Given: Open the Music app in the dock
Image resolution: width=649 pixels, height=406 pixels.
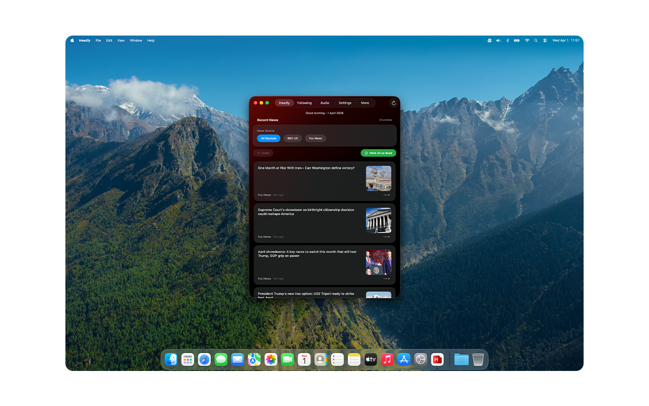Looking at the screenshot, I should (x=387, y=360).
